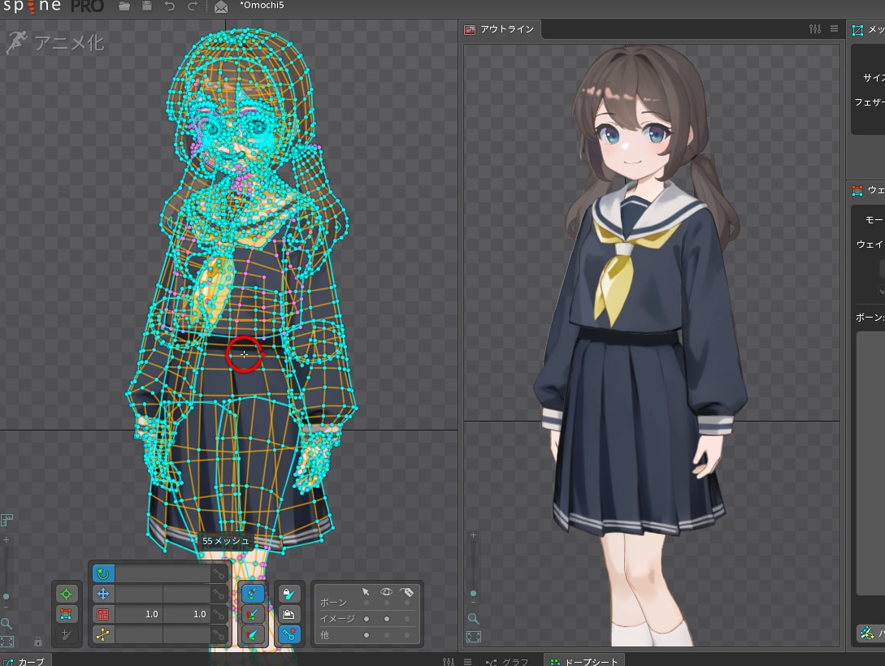
Task: Open bottom panel settings sliders icon
Action: click(449, 661)
